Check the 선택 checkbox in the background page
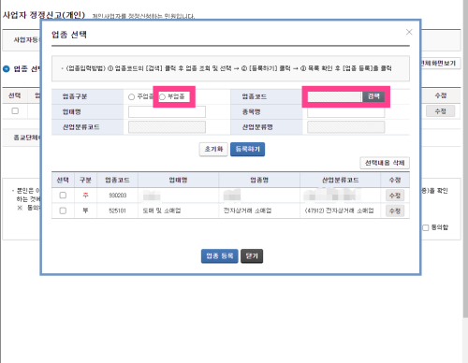Screen dimensions: 468x363 click(x=15, y=111)
